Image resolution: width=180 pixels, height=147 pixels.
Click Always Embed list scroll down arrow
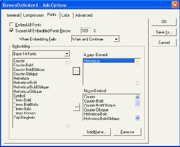pos(138,82)
